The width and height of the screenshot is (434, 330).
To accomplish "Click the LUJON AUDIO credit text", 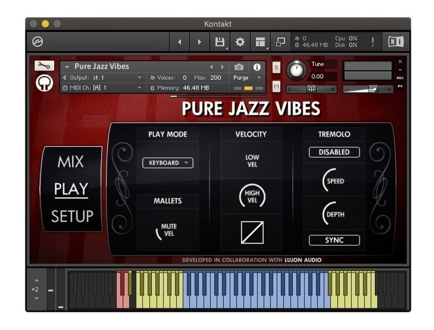I will pos(303,260).
